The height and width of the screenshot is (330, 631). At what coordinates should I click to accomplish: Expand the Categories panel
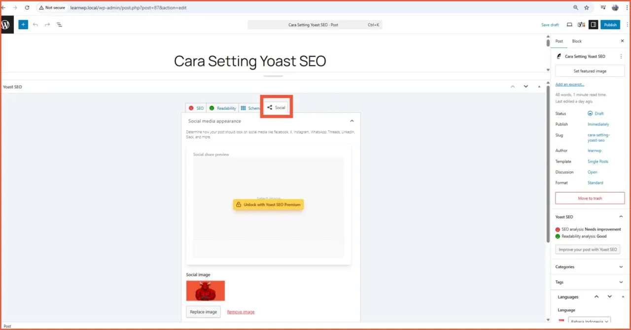tap(622, 266)
